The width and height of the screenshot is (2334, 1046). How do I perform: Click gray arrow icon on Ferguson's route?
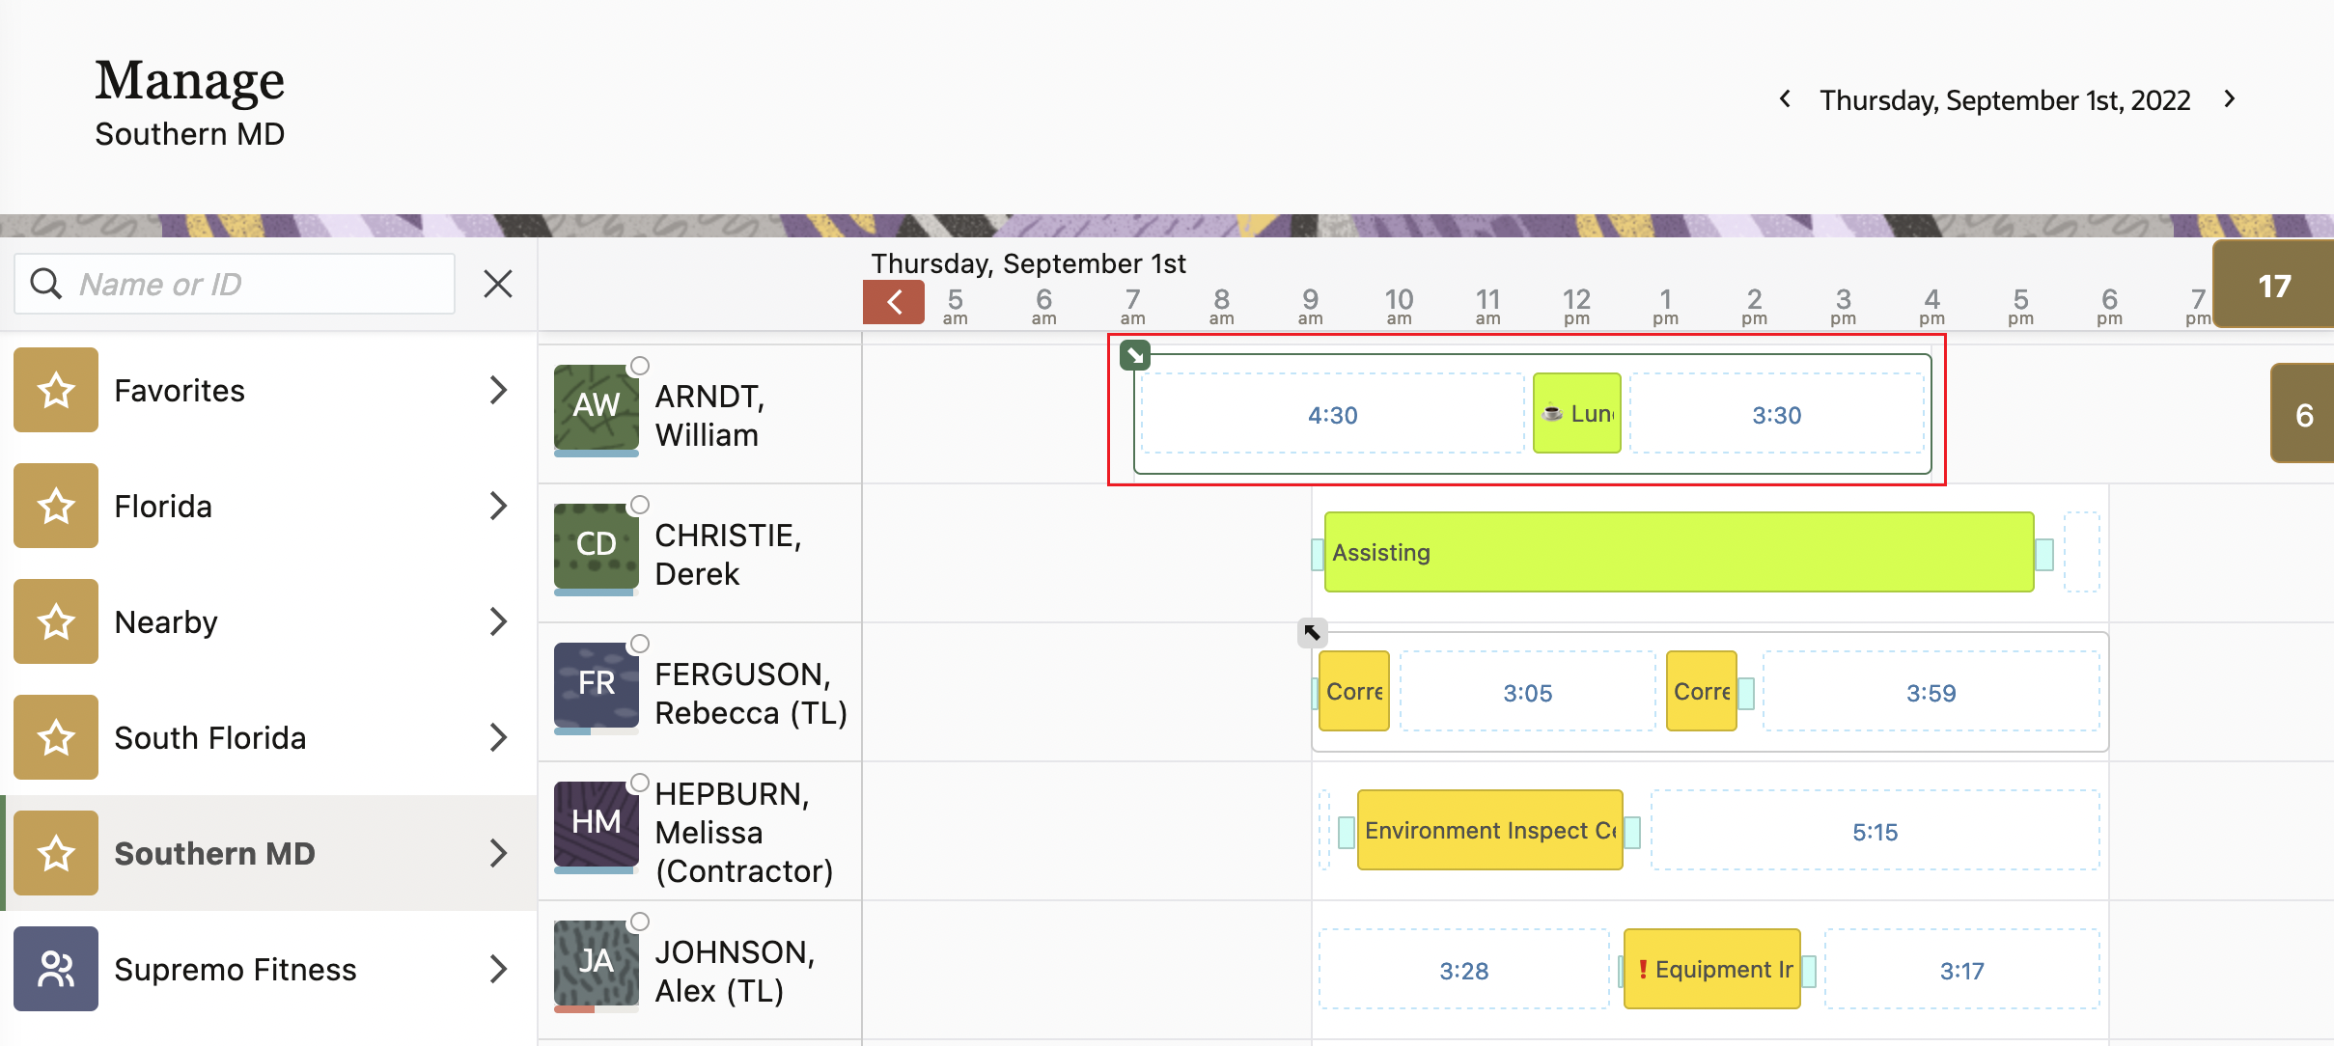[1312, 633]
